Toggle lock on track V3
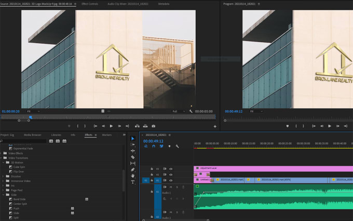This screenshot has width=353, height=221. pos(152,168)
